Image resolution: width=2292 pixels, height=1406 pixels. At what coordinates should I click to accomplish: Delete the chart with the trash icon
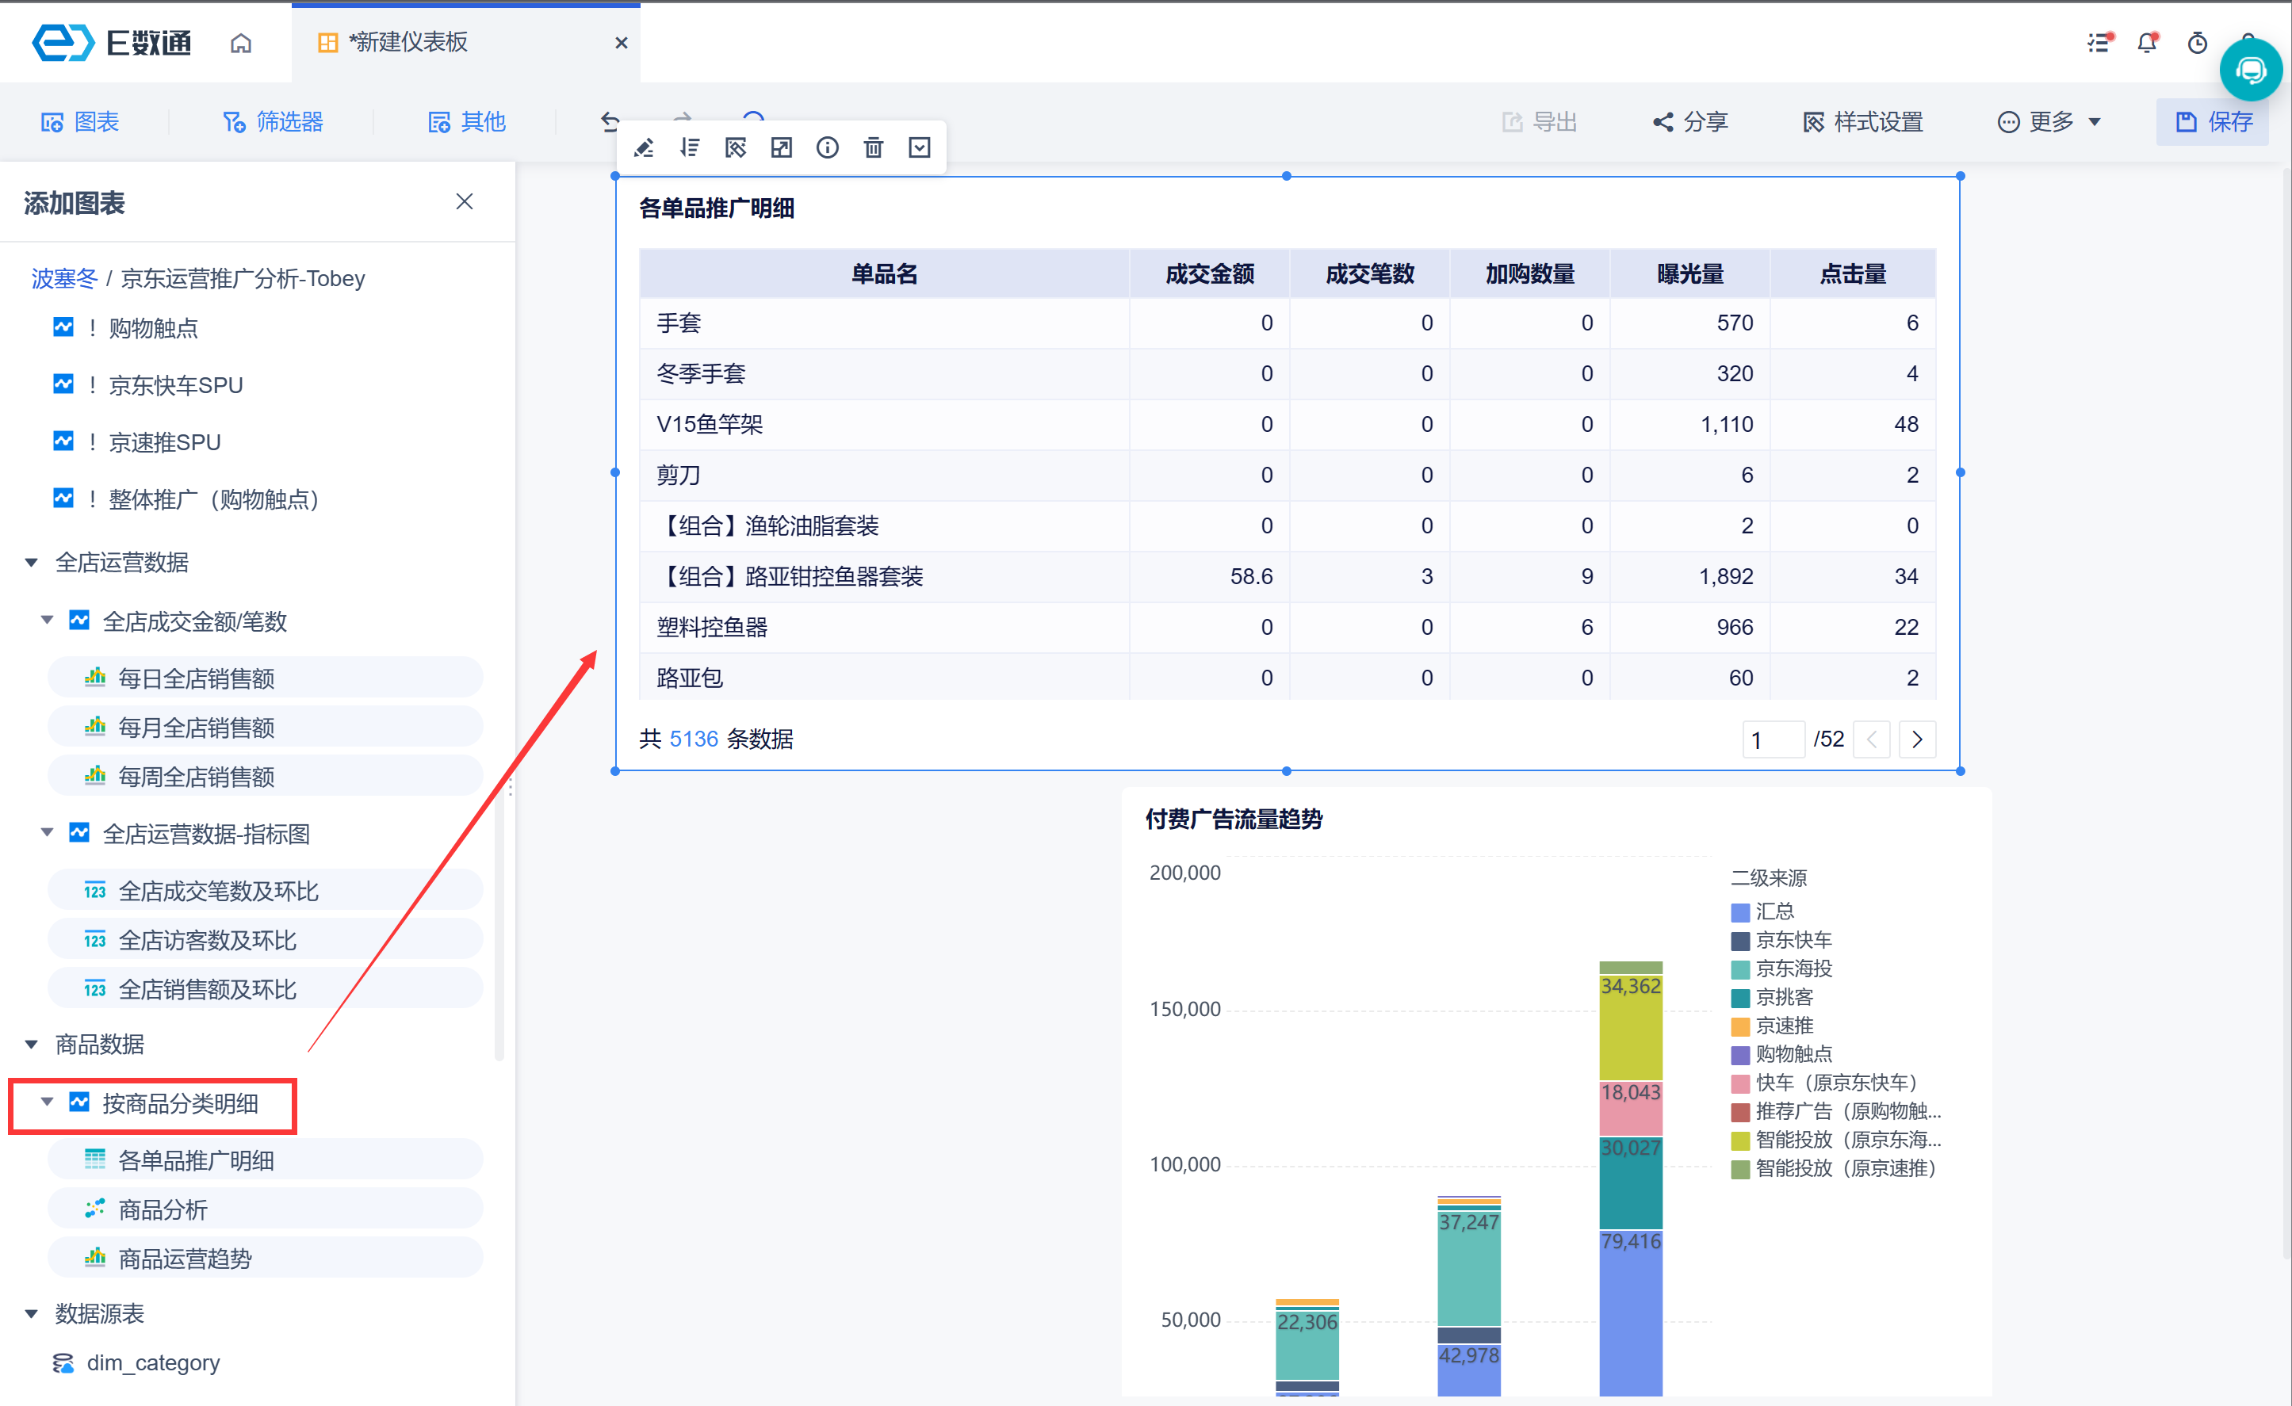click(x=873, y=148)
